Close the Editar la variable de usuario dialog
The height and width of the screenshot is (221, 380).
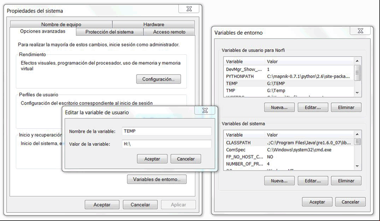[x=205, y=110]
